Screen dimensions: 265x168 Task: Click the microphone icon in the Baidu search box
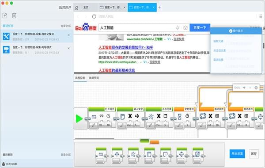(x=178, y=27)
